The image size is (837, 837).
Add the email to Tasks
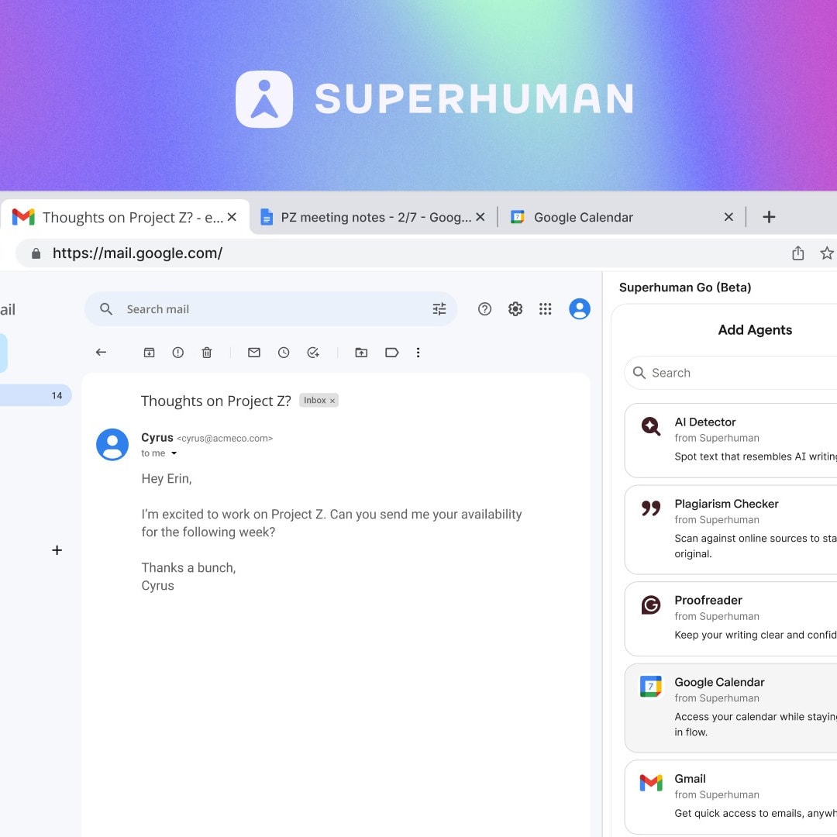pos(313,352)
